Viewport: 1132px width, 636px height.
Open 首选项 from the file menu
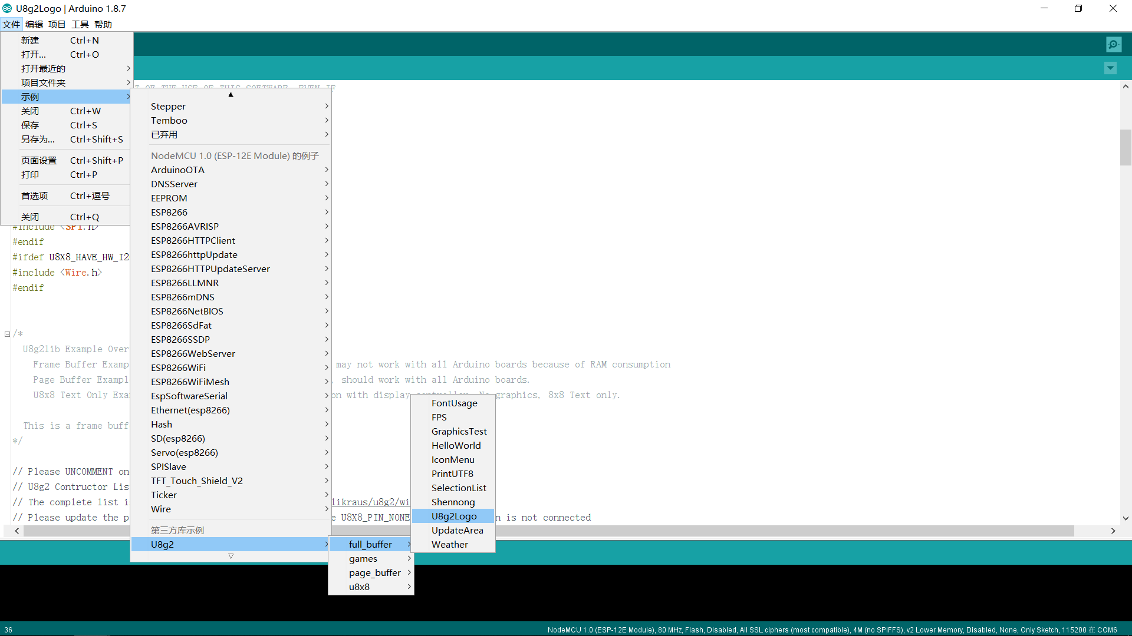pyautogui.click(x=35, y=195)
